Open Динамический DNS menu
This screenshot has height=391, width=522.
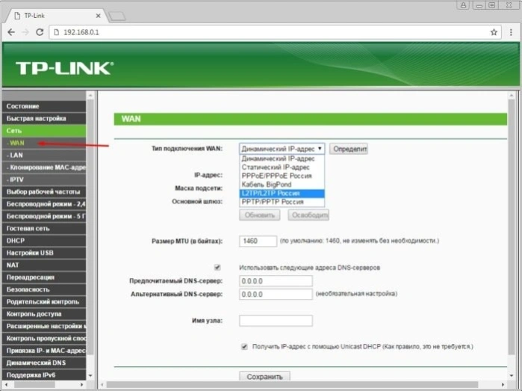tap(44, 363)
